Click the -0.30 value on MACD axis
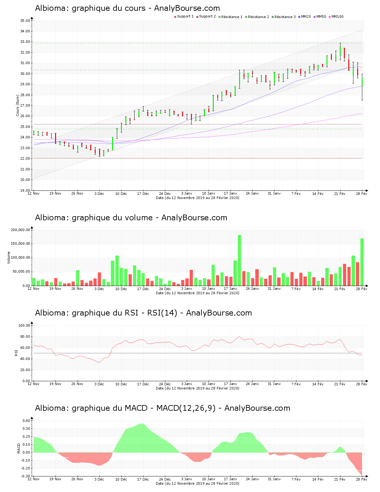 pos(26,476)
